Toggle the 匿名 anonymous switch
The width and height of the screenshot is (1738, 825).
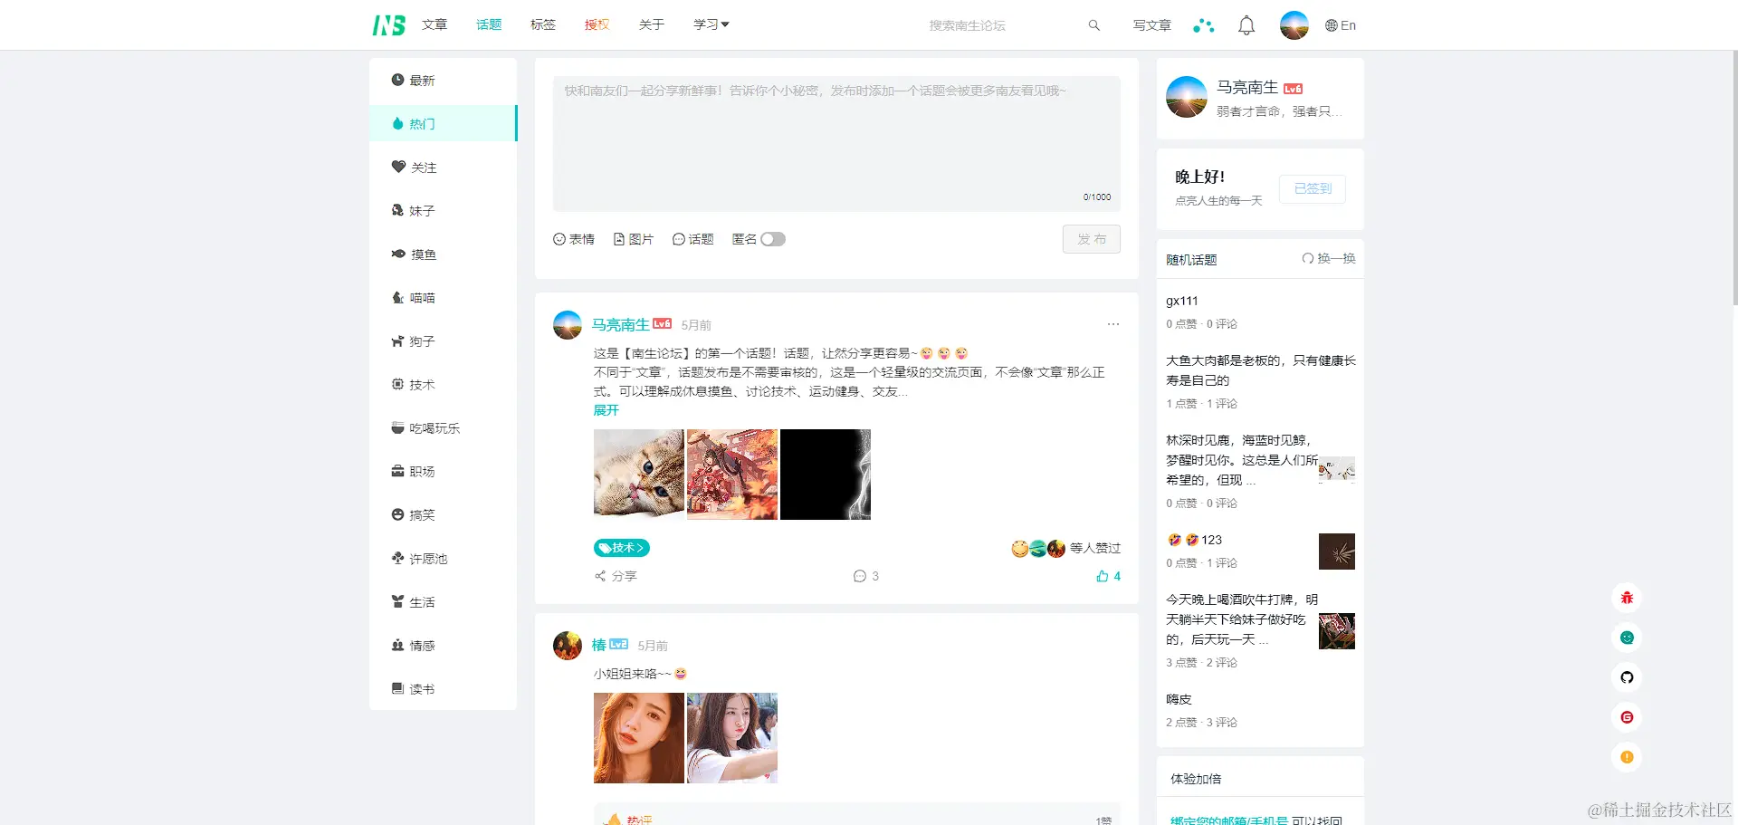point(773,239)
